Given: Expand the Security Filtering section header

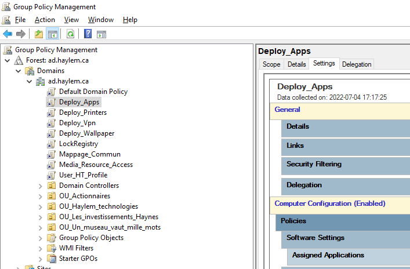Looking at the screenshot, I should 314,164.
